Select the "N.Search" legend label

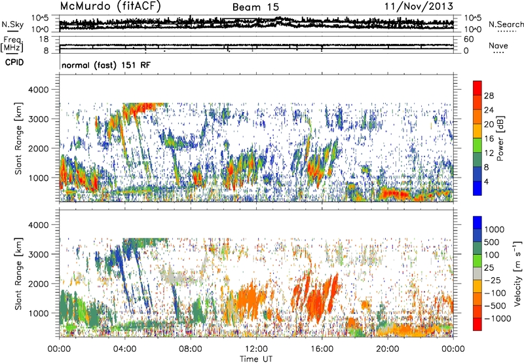[x=506, y=24]
